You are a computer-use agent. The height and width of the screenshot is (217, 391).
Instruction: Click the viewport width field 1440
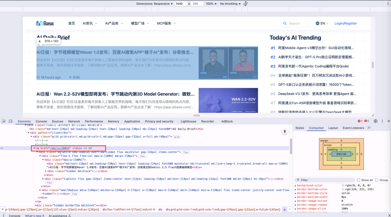[181, 4]
